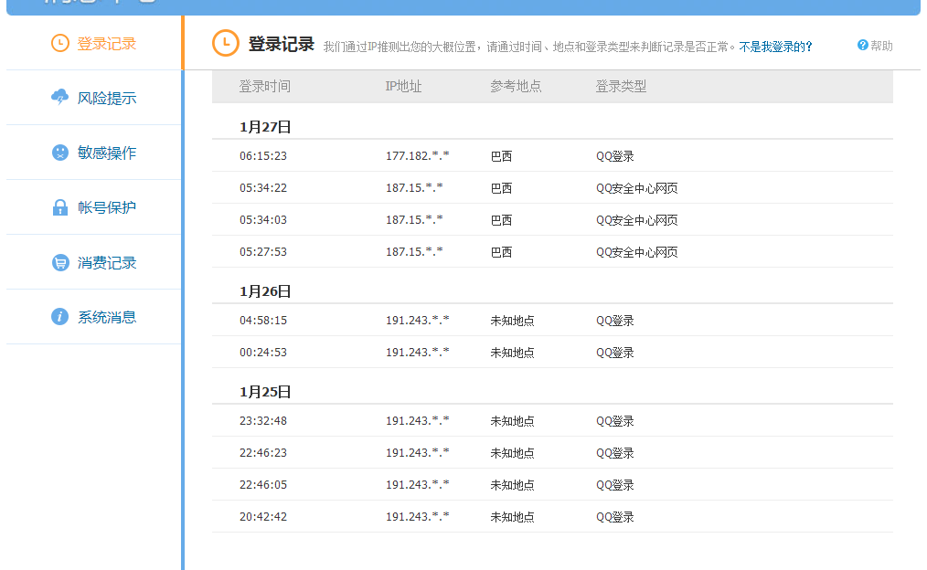
Task: Click IP 187.15.*.* in the 05:27:53 row
Action: coord(414,251)
